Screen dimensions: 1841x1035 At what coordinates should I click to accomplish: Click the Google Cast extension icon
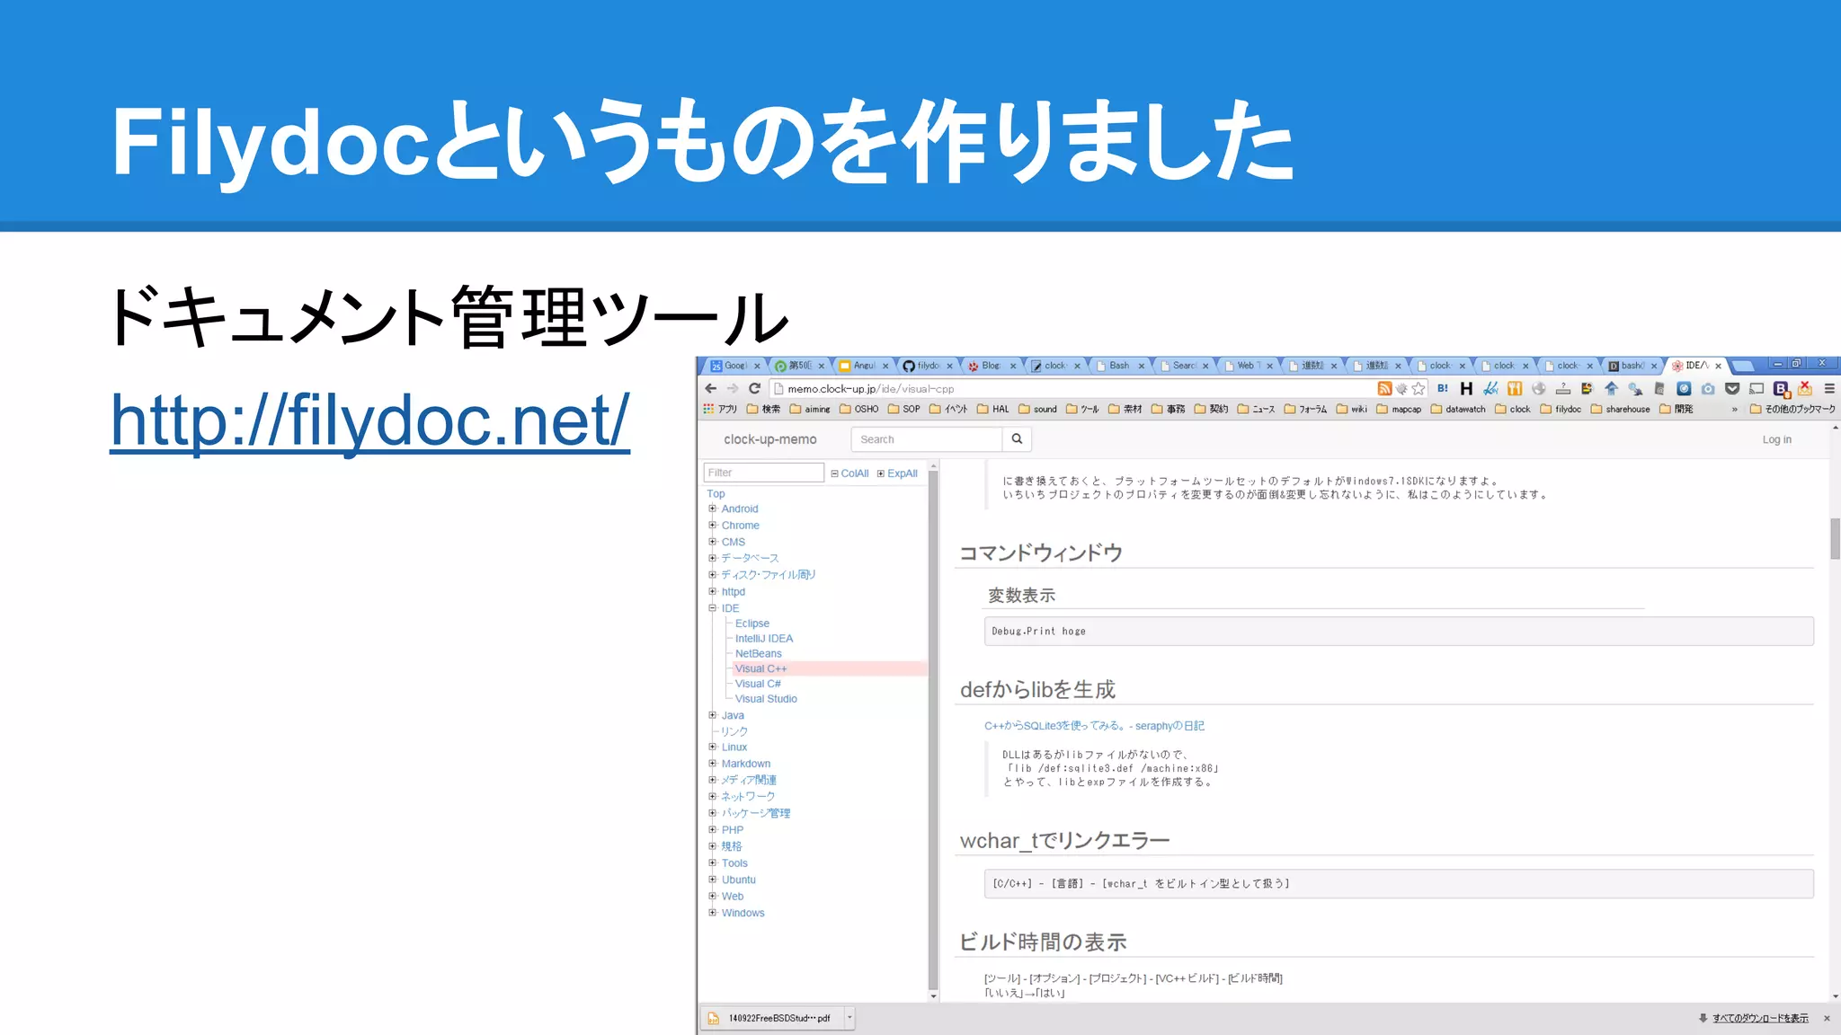tap(1757, 388)
